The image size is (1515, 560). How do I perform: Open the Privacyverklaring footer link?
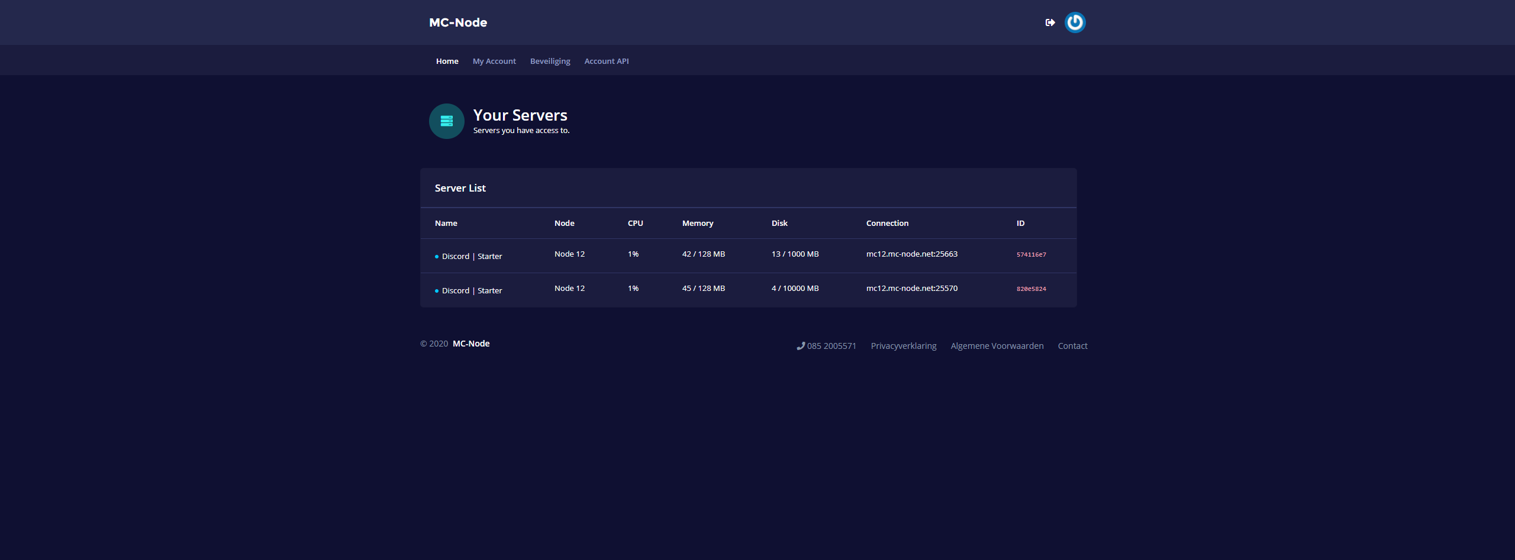pyautogui.click(x=903, y=346)
